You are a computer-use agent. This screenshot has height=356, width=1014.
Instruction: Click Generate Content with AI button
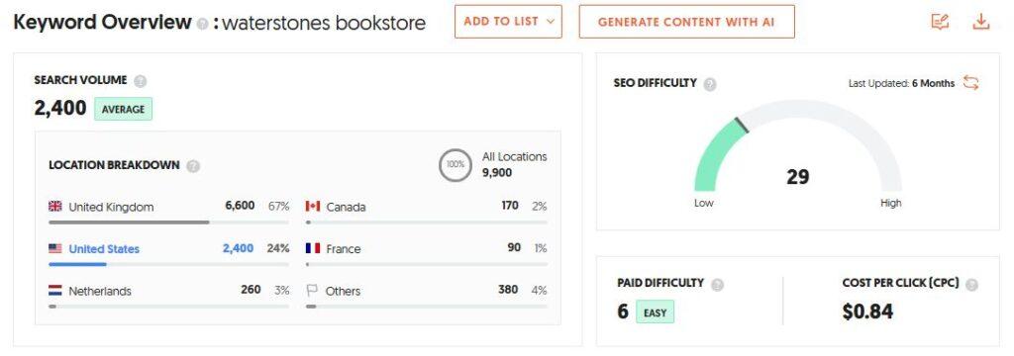(x=686, y=22)
